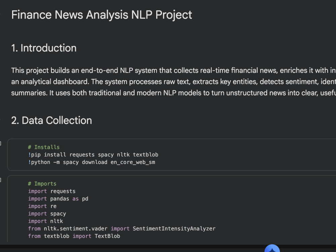This screenshot has width=336, height=252.
Task: Click the 'import requests' code line
Action: [x=52, y=191]
